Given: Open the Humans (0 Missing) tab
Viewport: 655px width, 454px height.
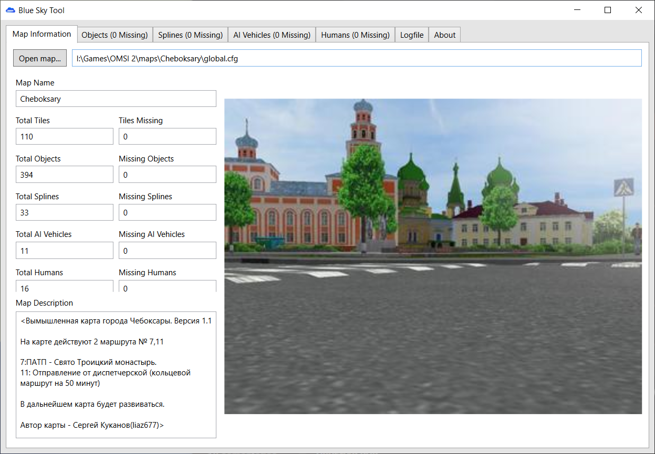Looking at the screenshot, I should pos(355,35).
